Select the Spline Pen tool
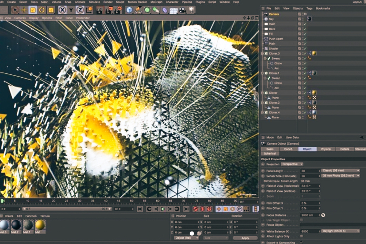This screenshot has width=366, height=244. click(138, 10)
